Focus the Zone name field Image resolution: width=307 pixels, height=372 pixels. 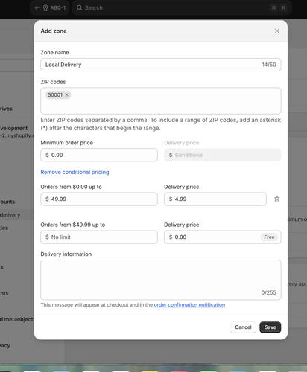161,65
